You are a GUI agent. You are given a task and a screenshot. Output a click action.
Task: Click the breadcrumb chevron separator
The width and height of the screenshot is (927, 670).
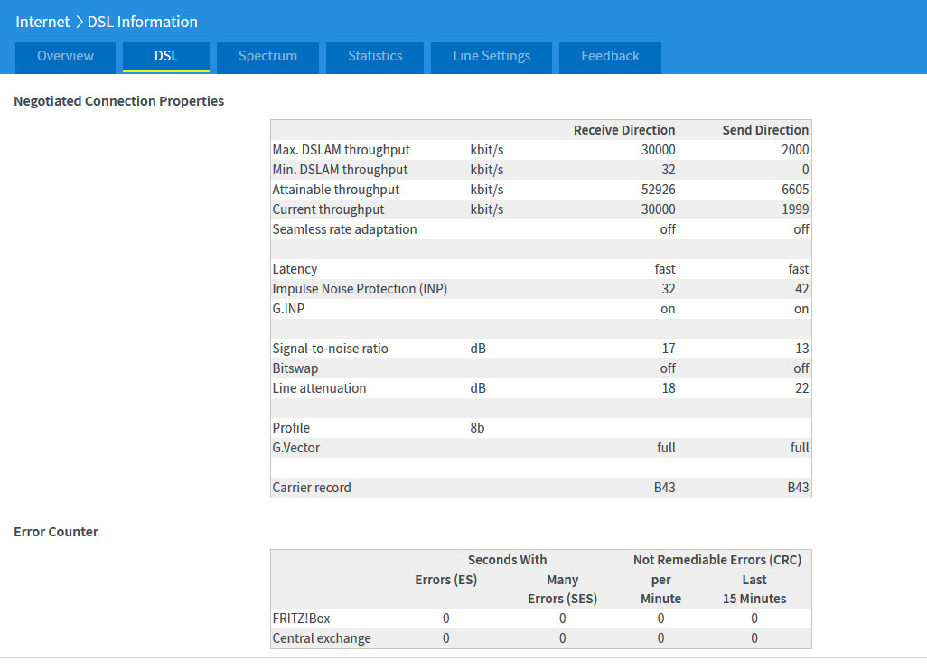coord(79,22)
